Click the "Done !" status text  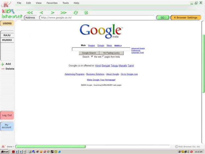[x=10, y=147]
